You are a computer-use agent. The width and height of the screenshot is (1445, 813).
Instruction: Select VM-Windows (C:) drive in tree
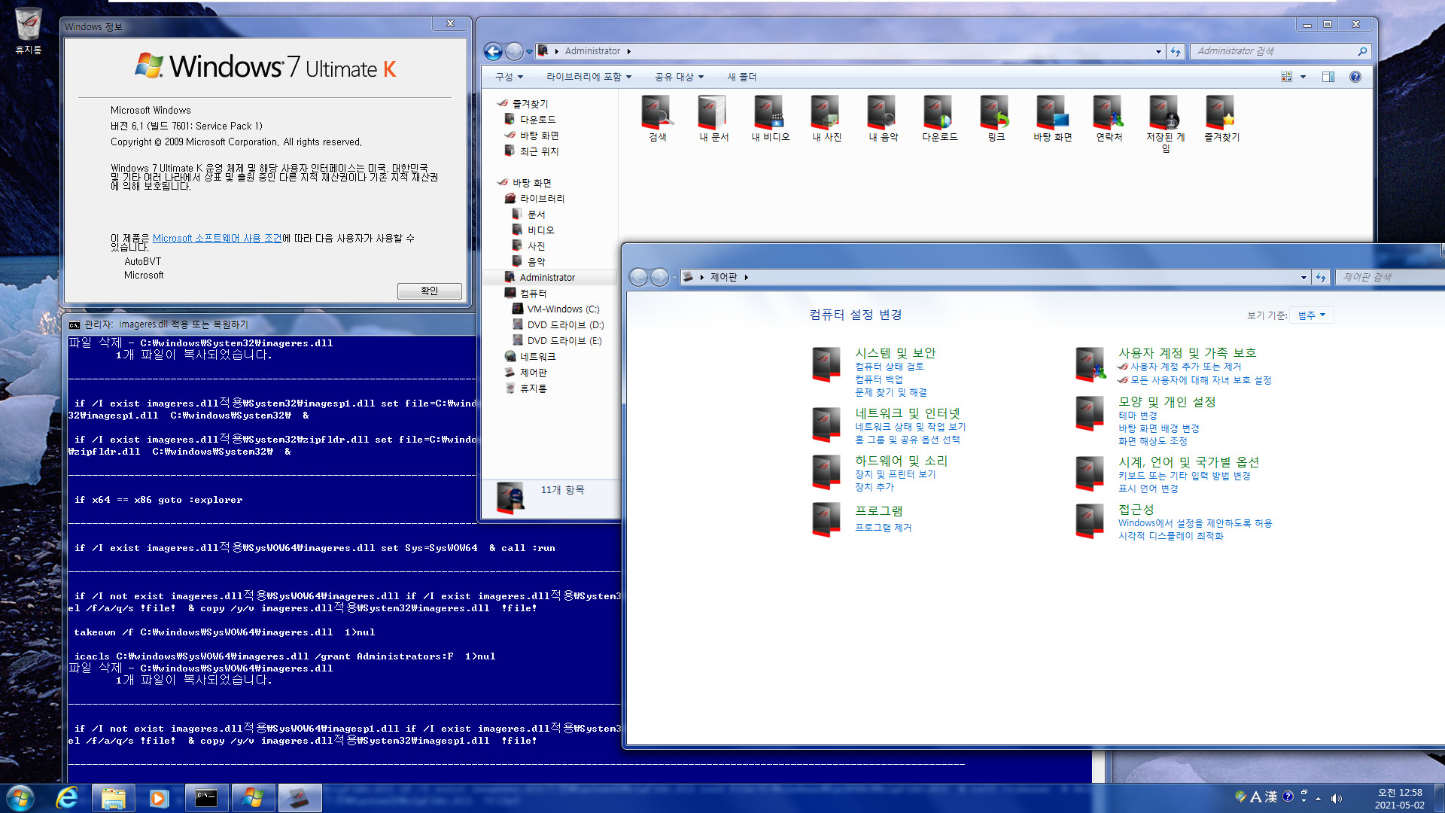[x=563, y=309]
